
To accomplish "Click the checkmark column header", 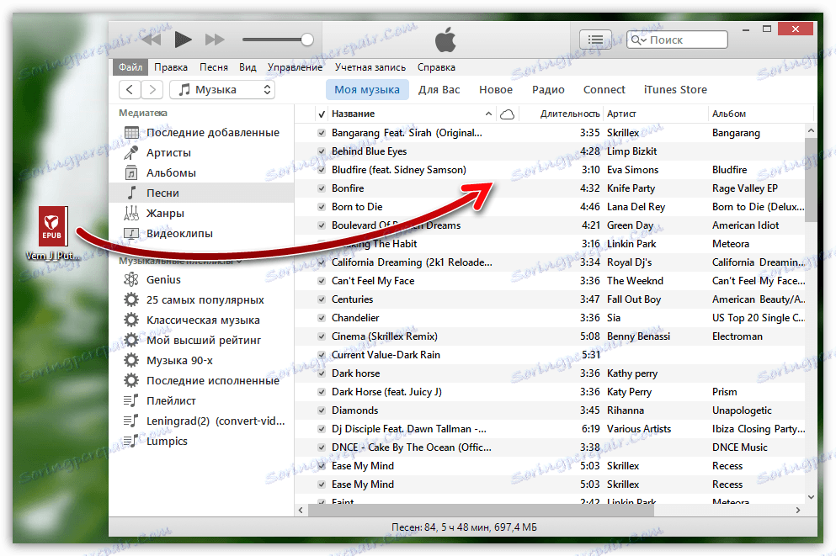I will click(x=322, y=114).
